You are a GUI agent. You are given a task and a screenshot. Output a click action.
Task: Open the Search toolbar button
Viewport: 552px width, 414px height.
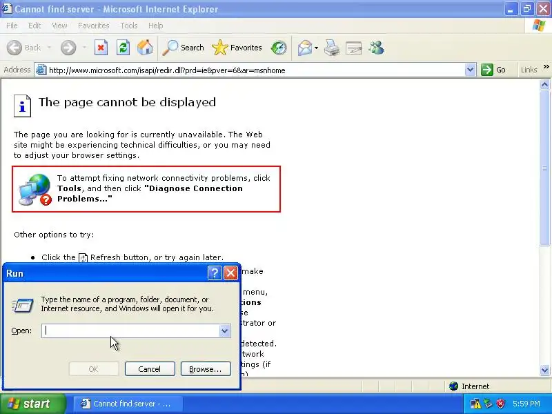point(183,48)
